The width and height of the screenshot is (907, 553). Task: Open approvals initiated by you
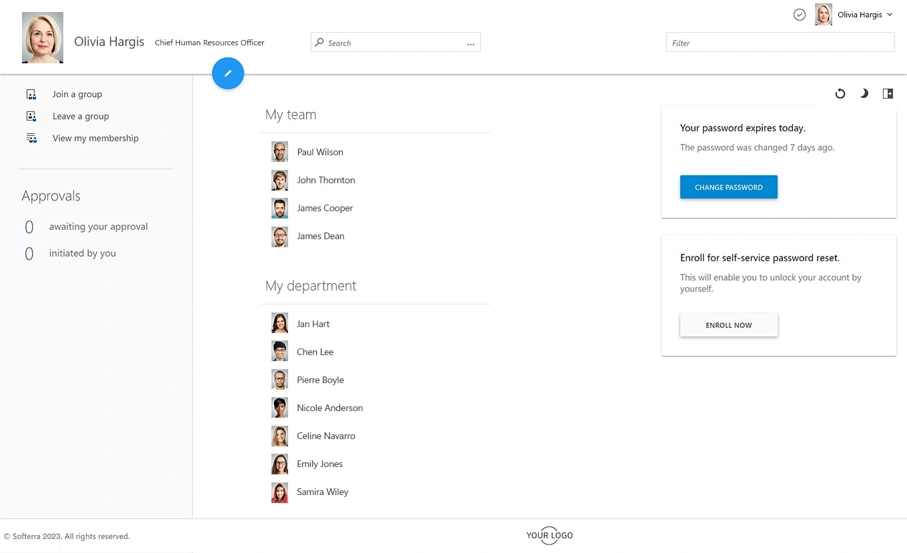tap(82, 253)
